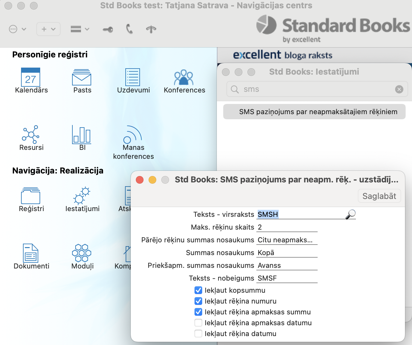This screenshot has height=345, width=412.
Task: Open the Resursi icon
Action: pos(31,134)
